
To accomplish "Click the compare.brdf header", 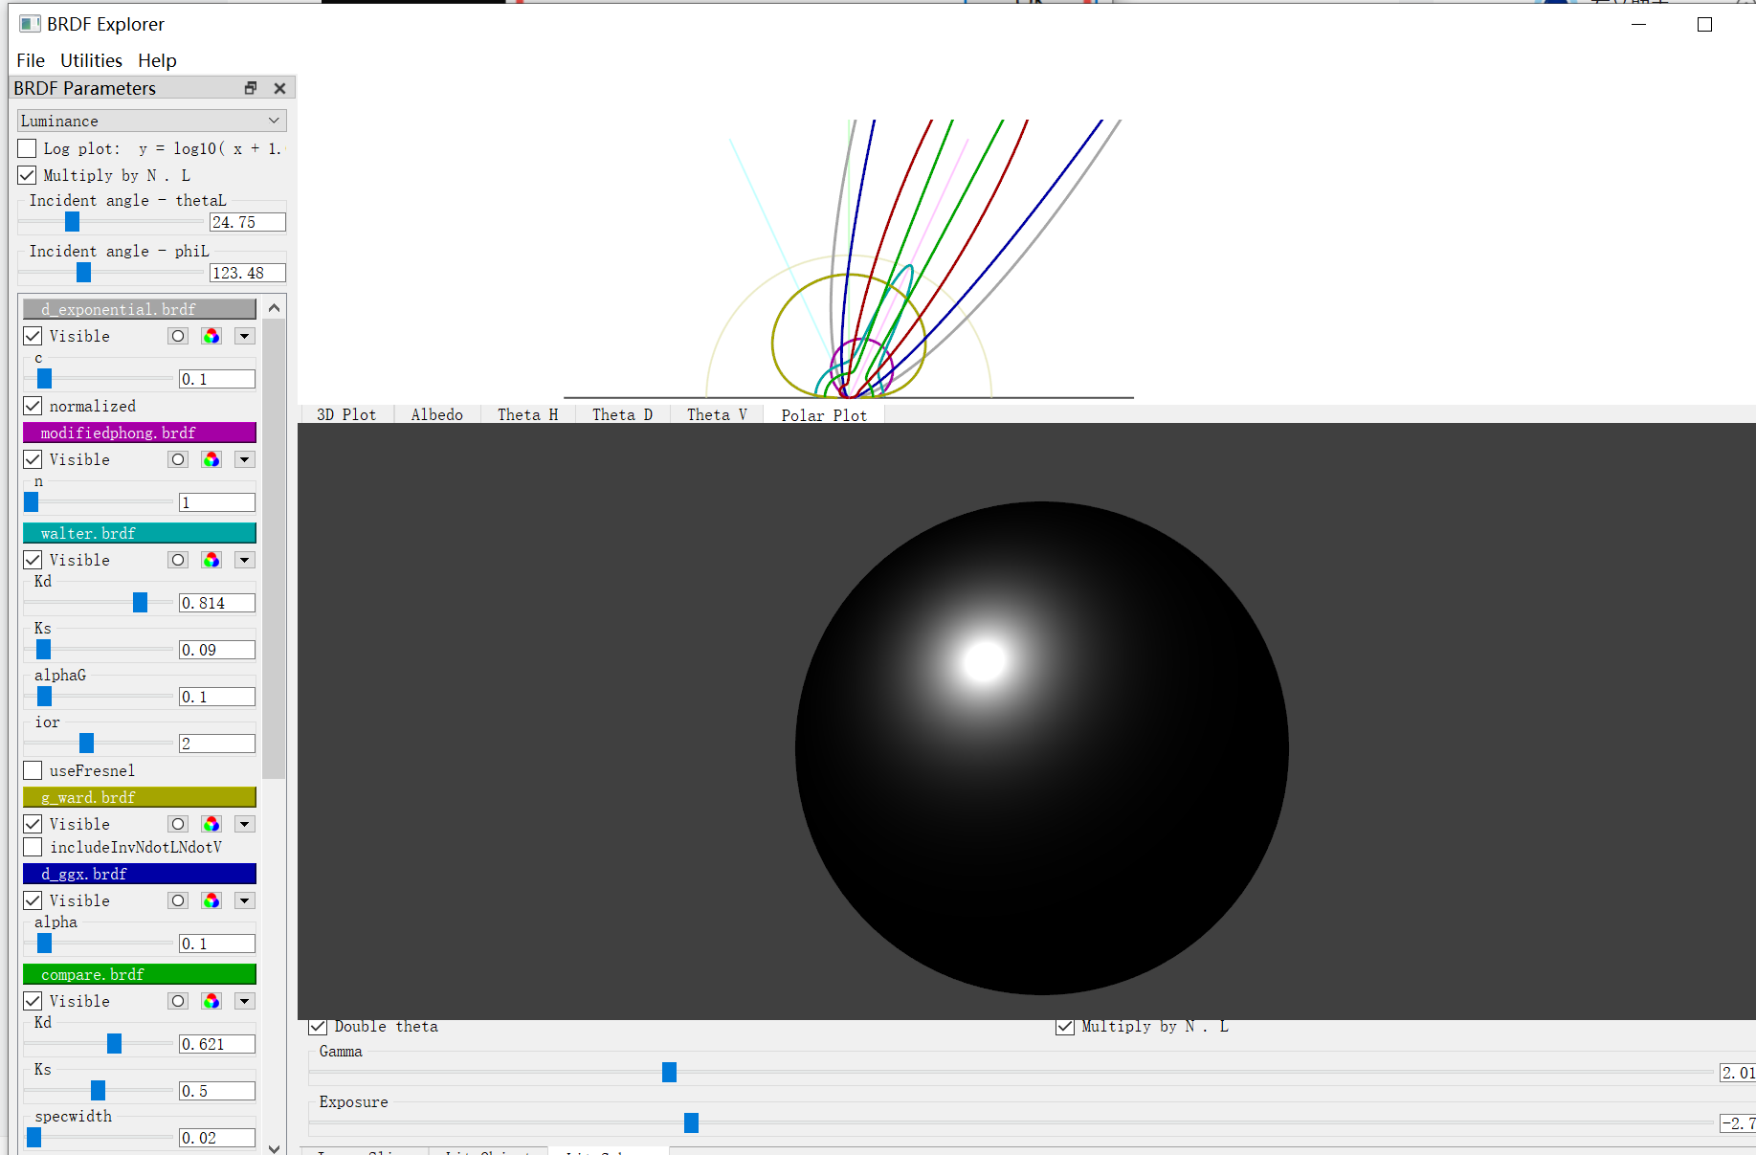I will pos(139,974).
